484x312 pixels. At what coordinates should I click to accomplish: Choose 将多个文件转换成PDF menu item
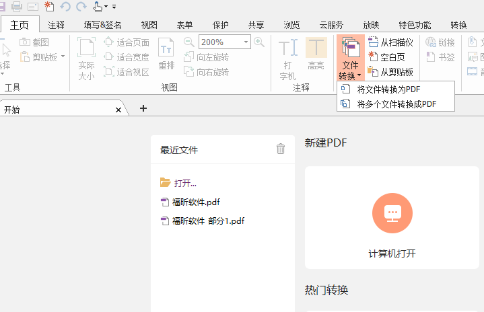click(x=396, y=104)
